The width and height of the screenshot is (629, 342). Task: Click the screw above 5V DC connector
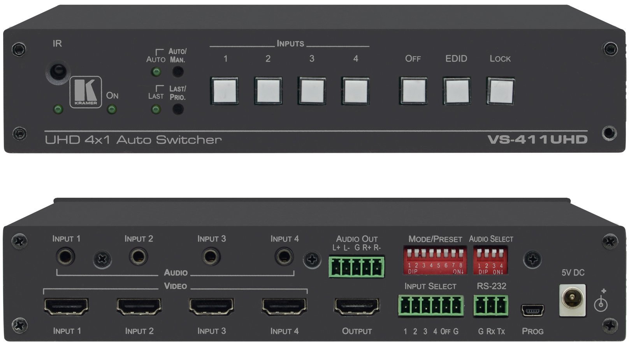pyautogui.click(x=533, y=260)
